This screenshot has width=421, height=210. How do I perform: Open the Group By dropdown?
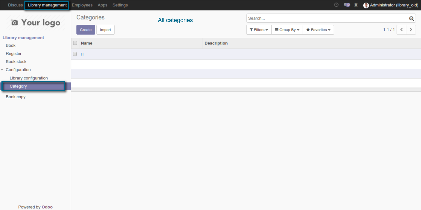click(287, 30)
